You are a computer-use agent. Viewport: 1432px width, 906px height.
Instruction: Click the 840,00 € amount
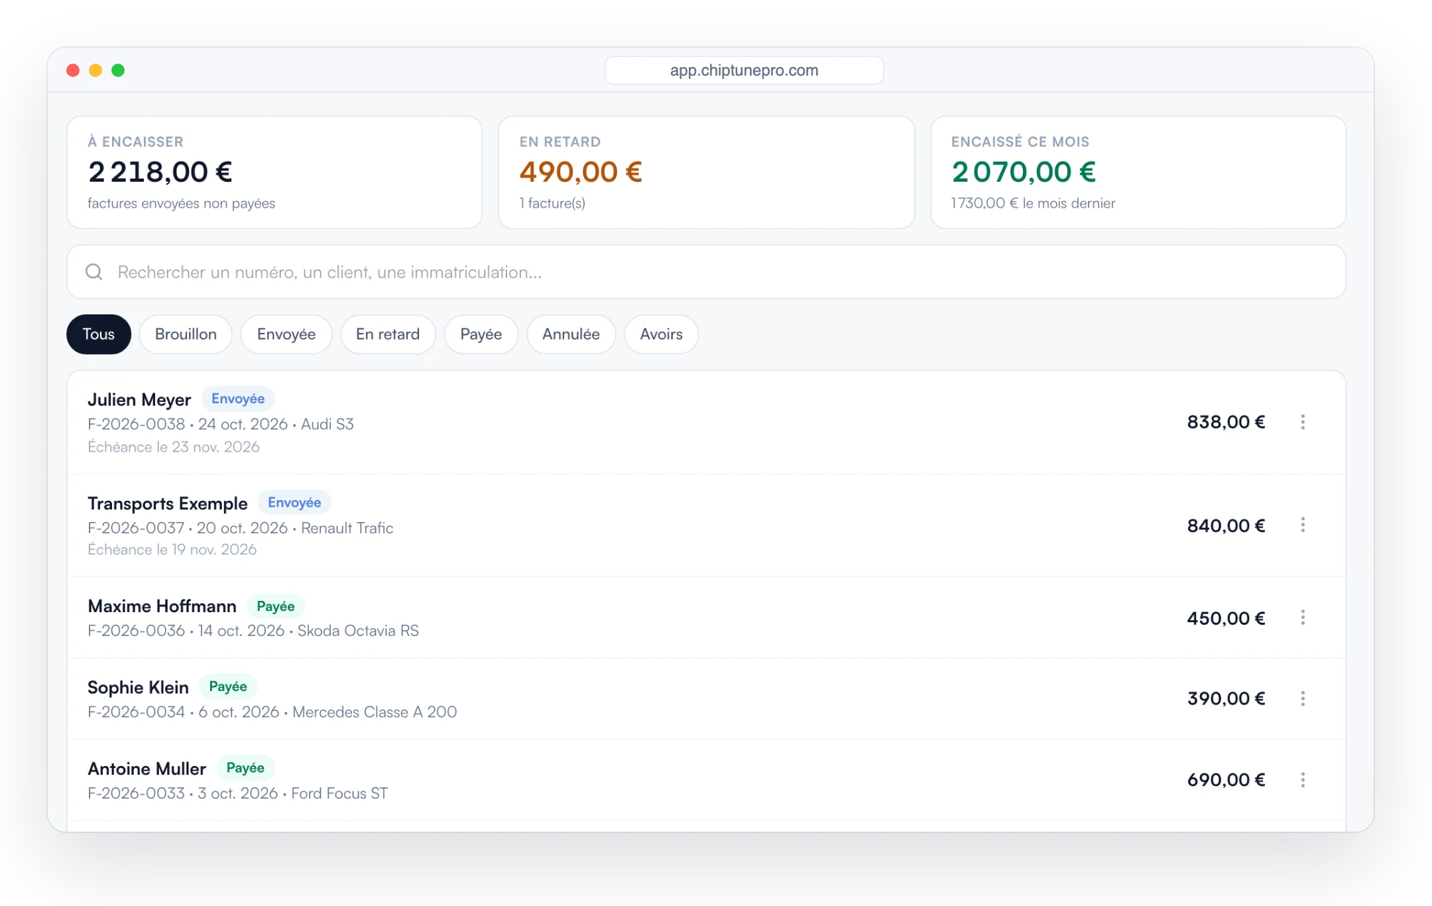click(1226, 525)
